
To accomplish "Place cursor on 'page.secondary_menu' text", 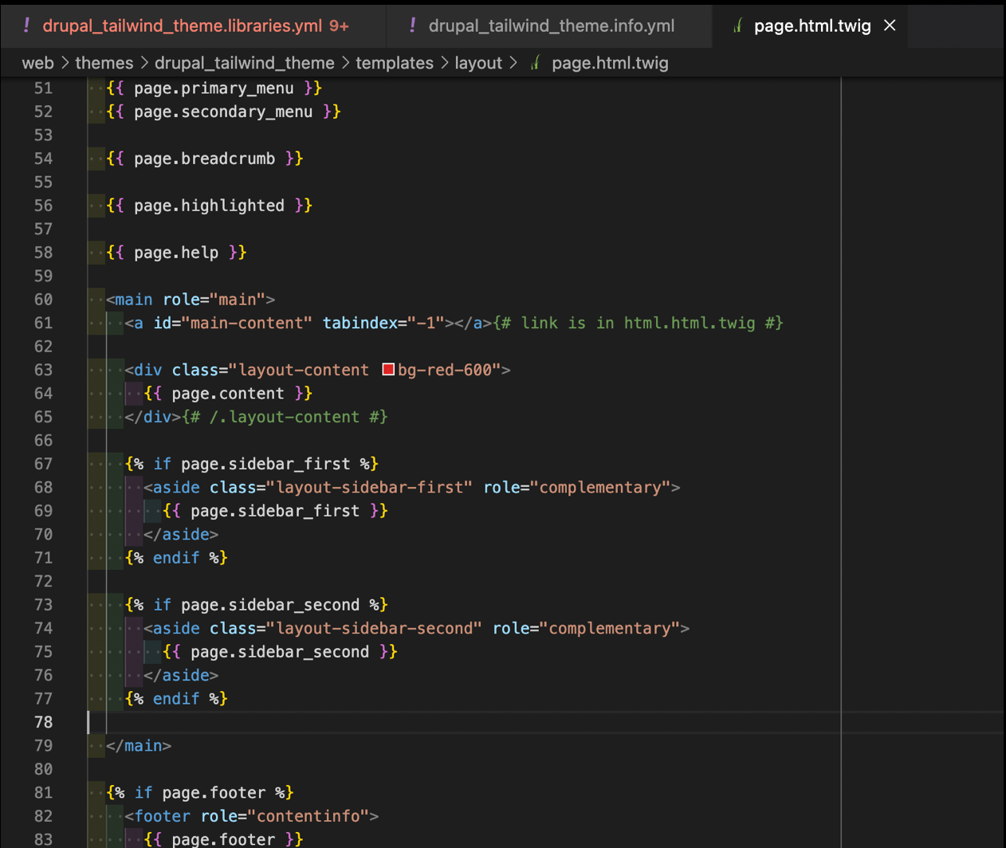I will click(223, 112).
